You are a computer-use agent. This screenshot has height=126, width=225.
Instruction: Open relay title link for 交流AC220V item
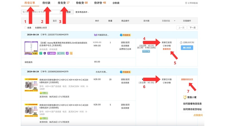(x=64, y=81)
